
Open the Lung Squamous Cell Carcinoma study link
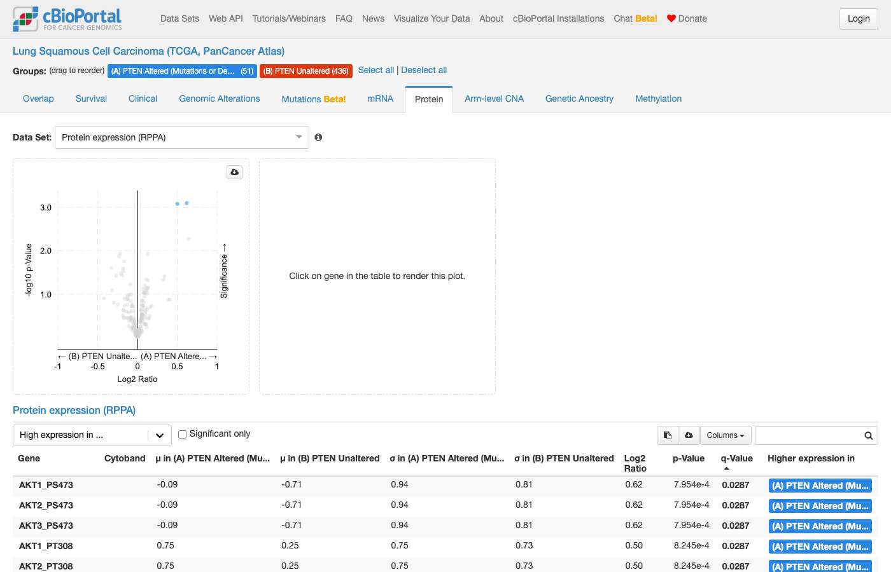point(148,51)
